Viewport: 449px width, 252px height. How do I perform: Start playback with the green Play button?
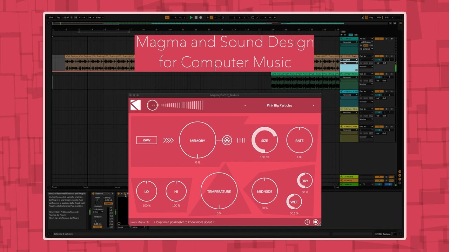[x=191, y=17]
